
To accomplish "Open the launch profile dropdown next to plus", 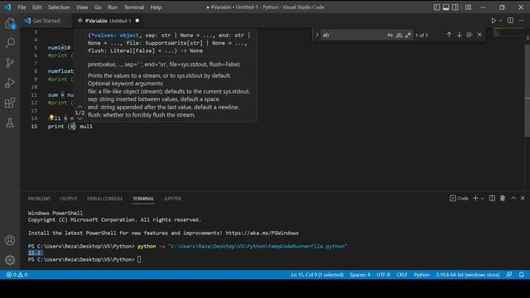I will pos(482,199).
